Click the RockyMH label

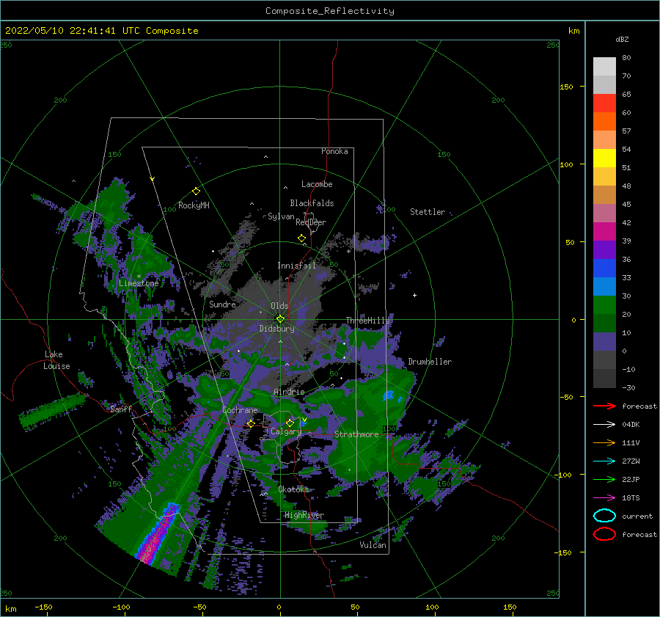click(x=194, y=205)
